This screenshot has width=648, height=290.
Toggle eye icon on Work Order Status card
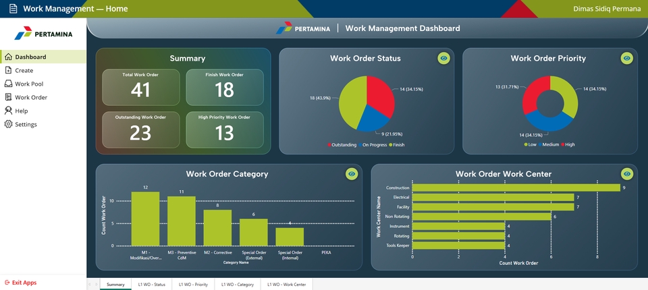[443, 59]
